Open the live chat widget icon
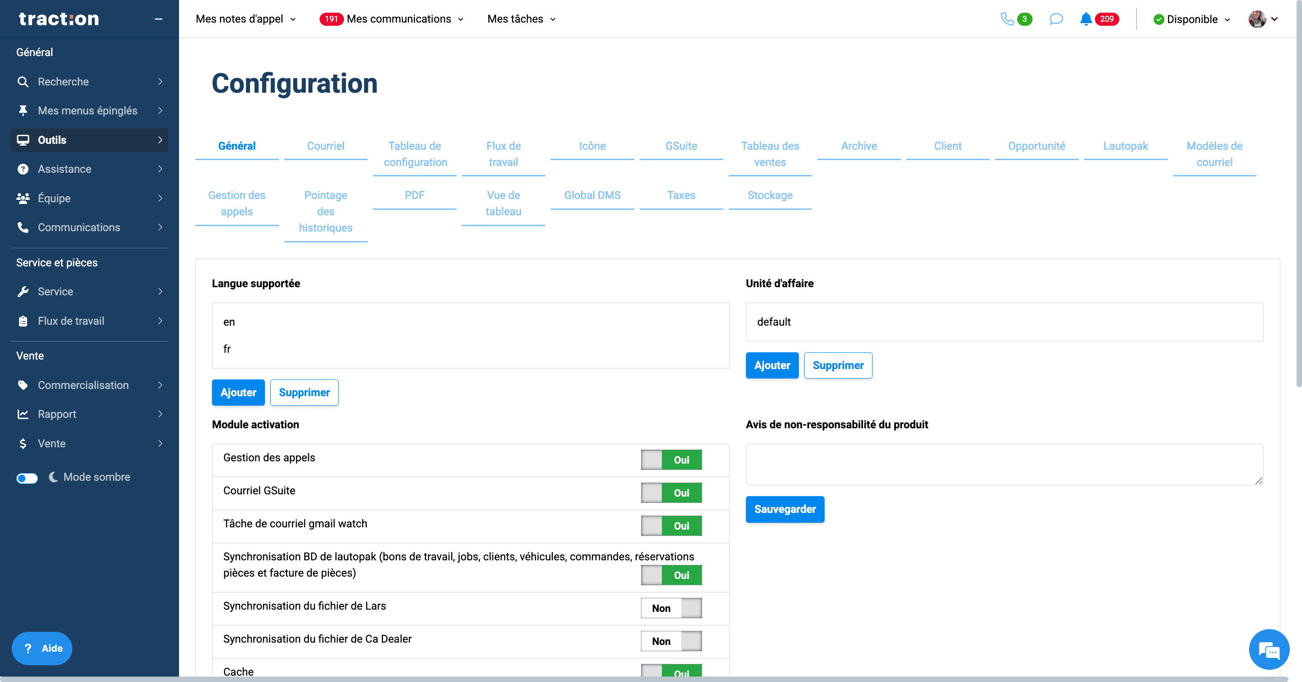Viewport: 1302px width, 682px height. point(1269,649)
